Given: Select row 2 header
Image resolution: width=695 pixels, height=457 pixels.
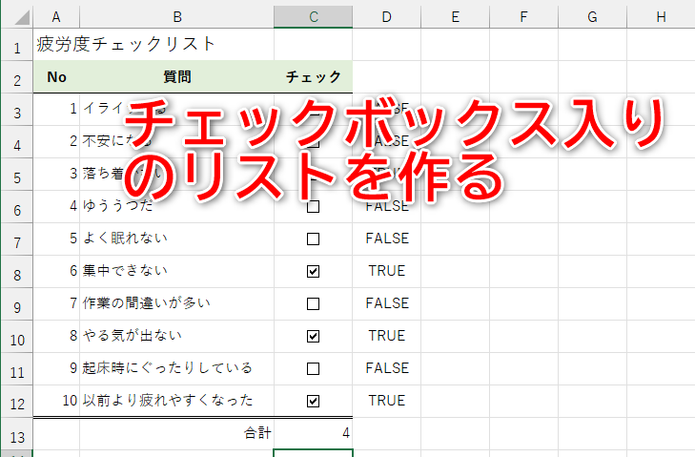Looking at the screenshot, I should [16, 77].
